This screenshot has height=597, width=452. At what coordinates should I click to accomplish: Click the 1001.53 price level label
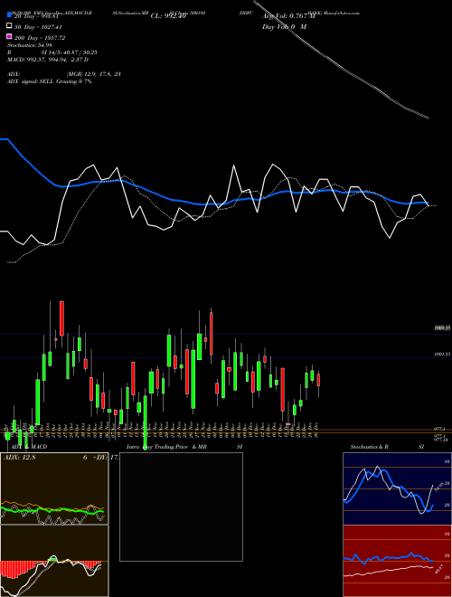pos(442,354)
